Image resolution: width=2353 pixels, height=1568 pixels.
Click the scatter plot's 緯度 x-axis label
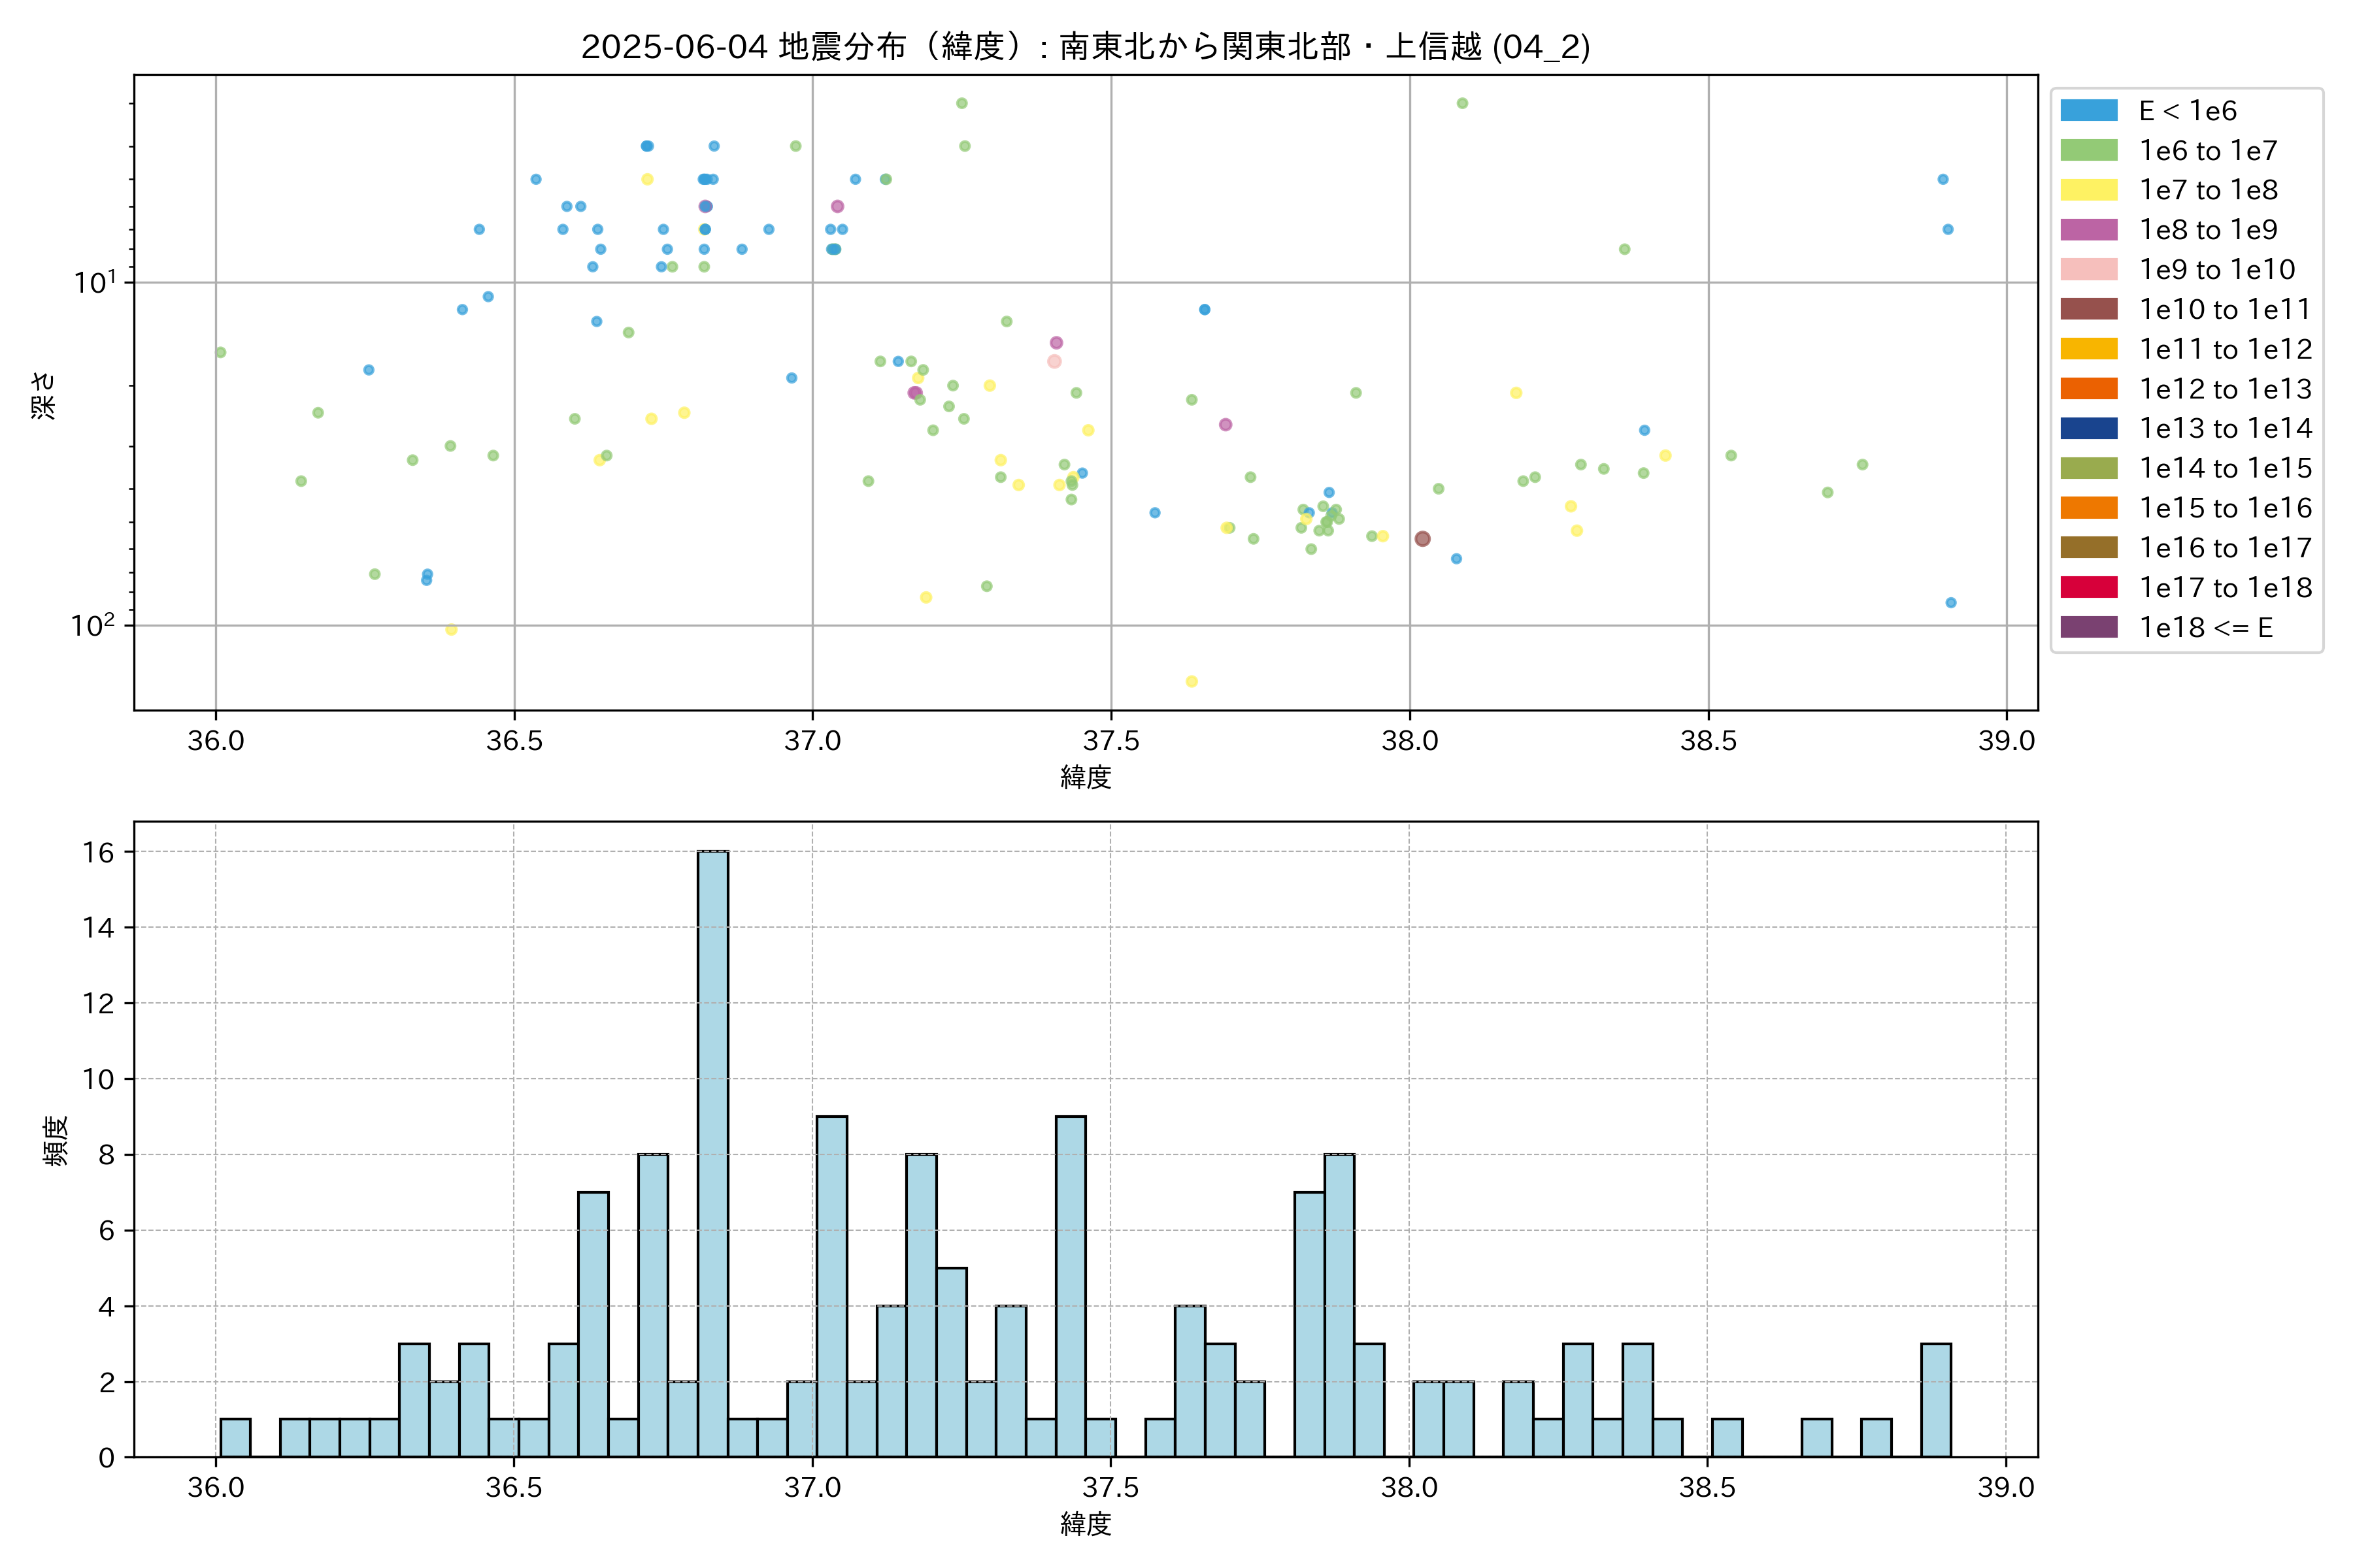pos(1086,777)
